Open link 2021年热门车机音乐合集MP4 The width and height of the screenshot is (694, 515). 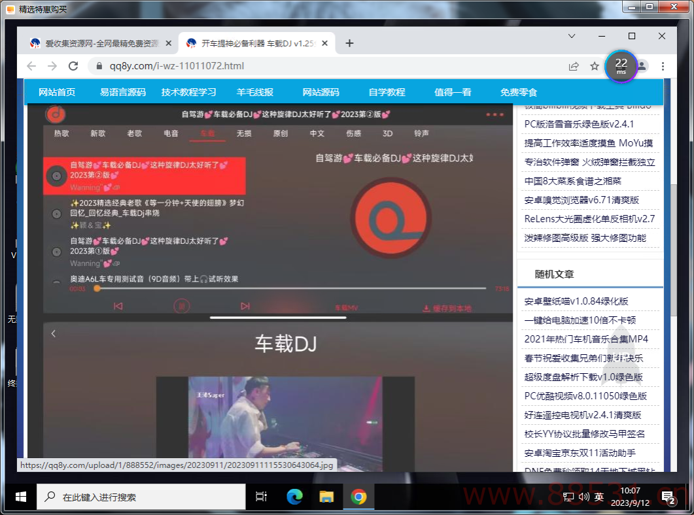pyautogui.click(x=586, y=339)
